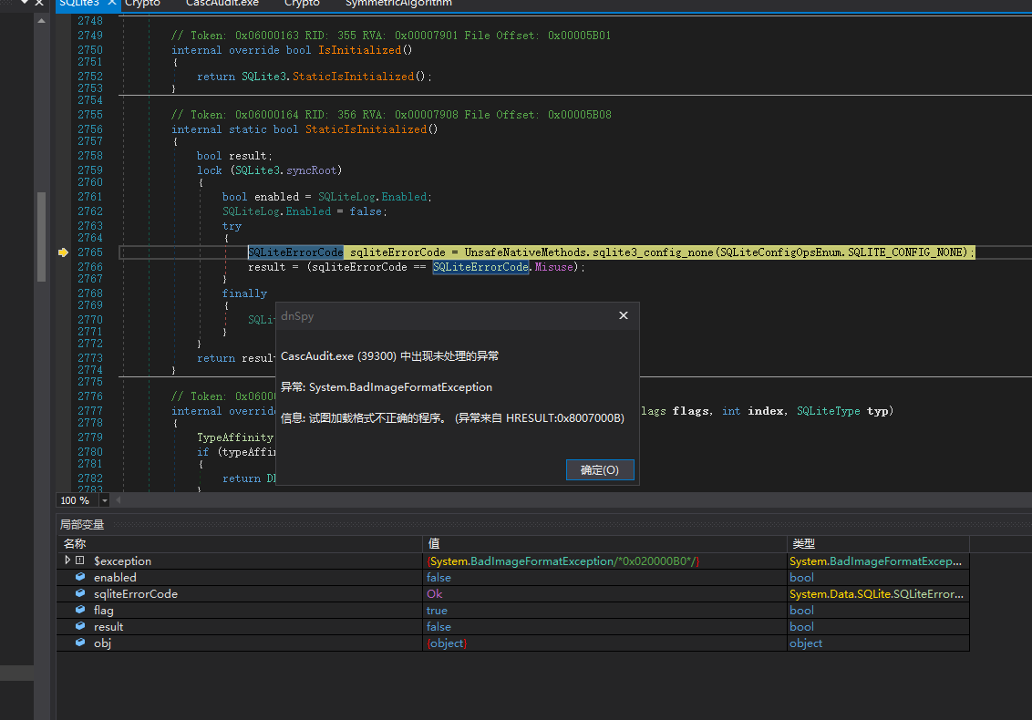Open the left panel's dropdown arrow menu
Screen dimensions: 1032x720
[x=26, y=4]
